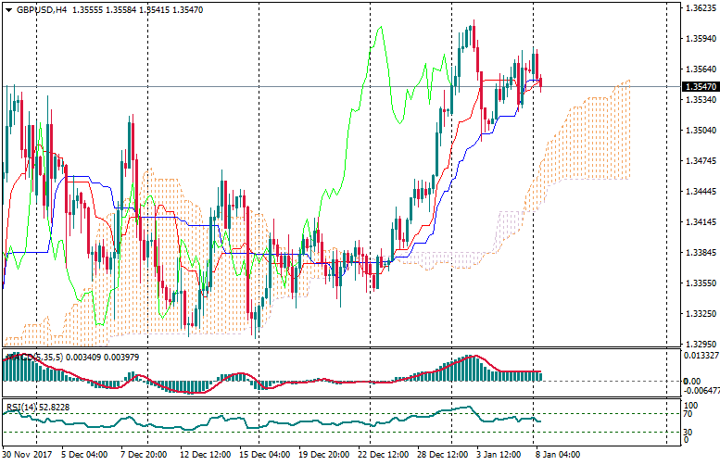Click the 1.32950 price axis label
Screen dimensions: 720x465
pyautogui.click(x=701, y=344)
